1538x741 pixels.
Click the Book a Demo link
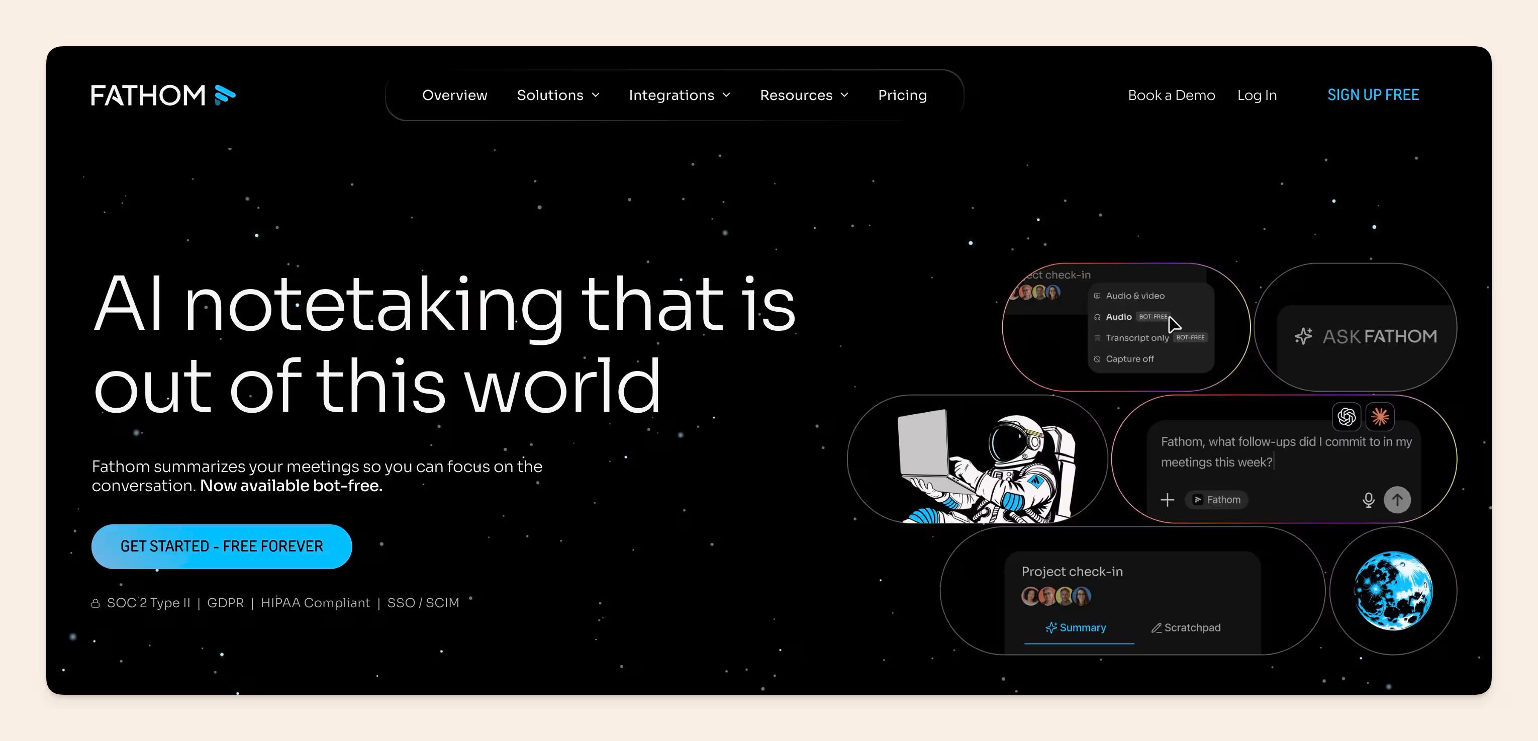1172,96
